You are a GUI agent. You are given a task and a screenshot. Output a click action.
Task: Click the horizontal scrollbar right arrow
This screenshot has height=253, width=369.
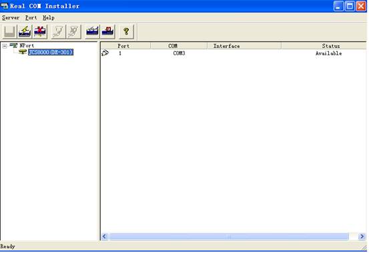point(362,236)
